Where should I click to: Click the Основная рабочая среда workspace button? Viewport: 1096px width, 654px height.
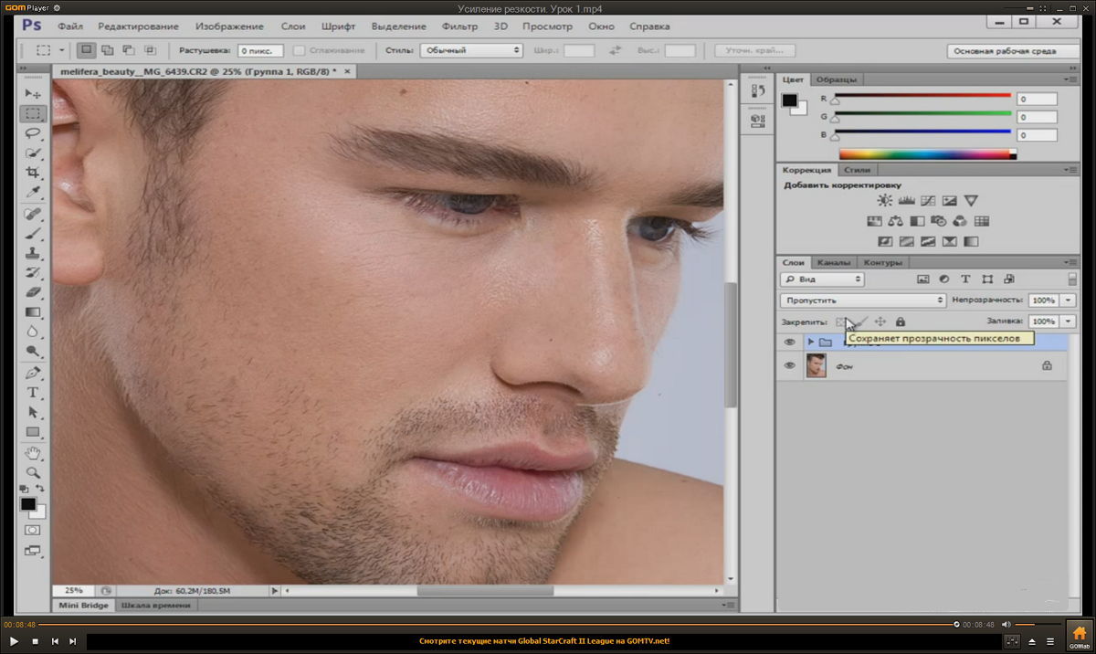(x=1005, y=51)
